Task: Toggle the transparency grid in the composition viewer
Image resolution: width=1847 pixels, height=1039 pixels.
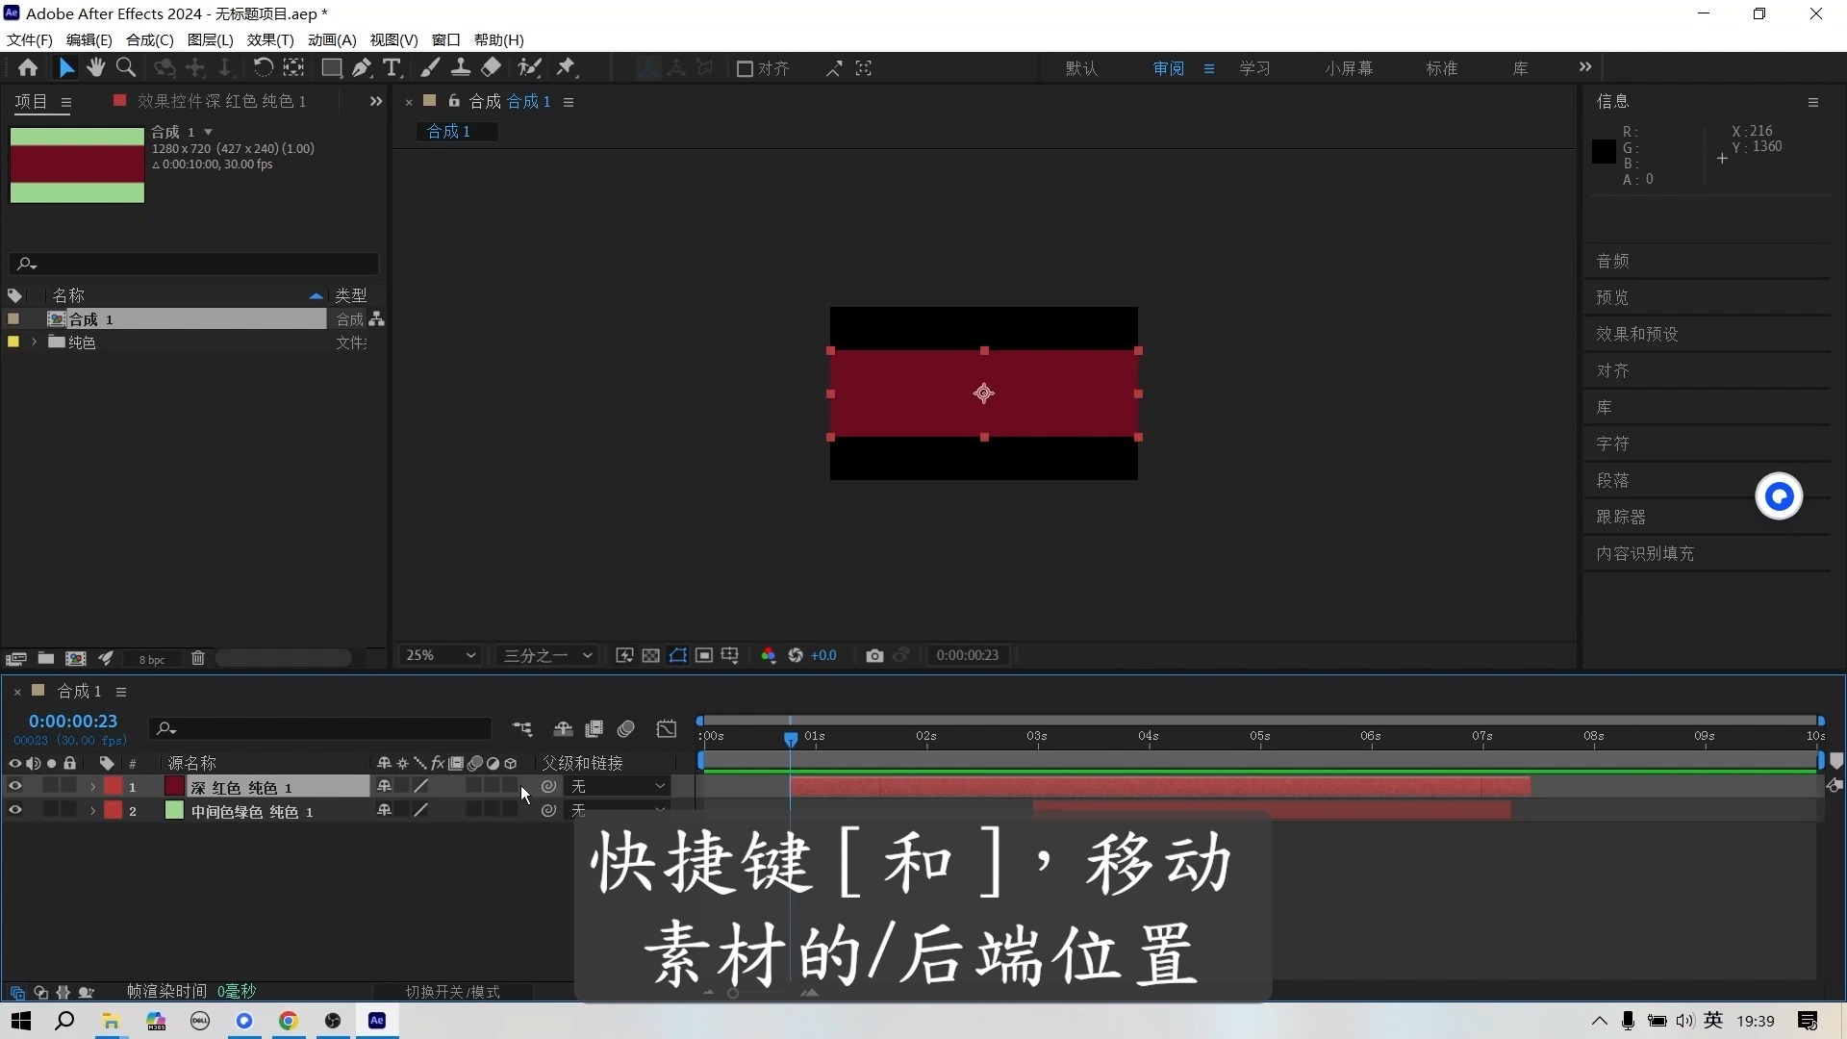Action: (x=651, y=655)
